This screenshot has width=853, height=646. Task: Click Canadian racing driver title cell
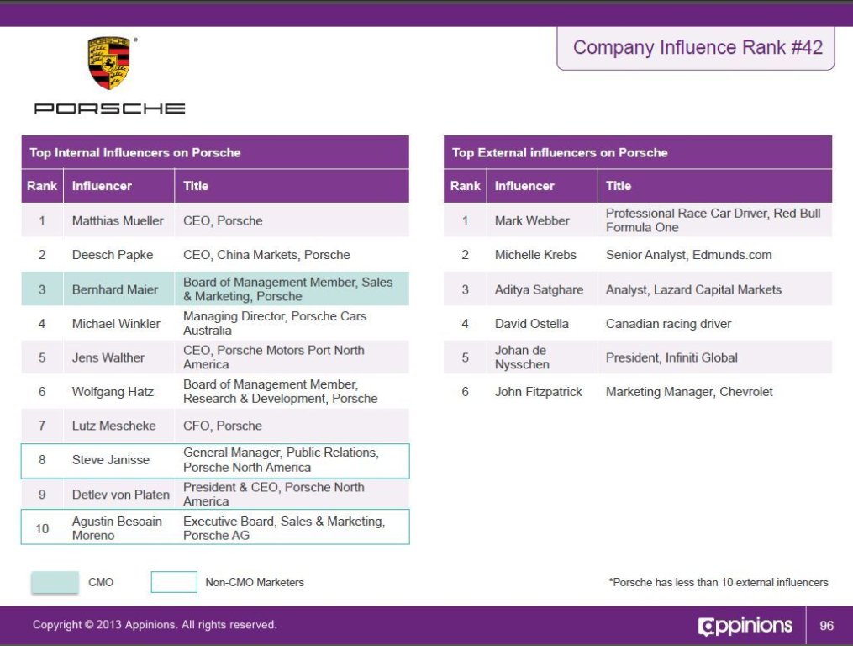click(x=715, y=324)
